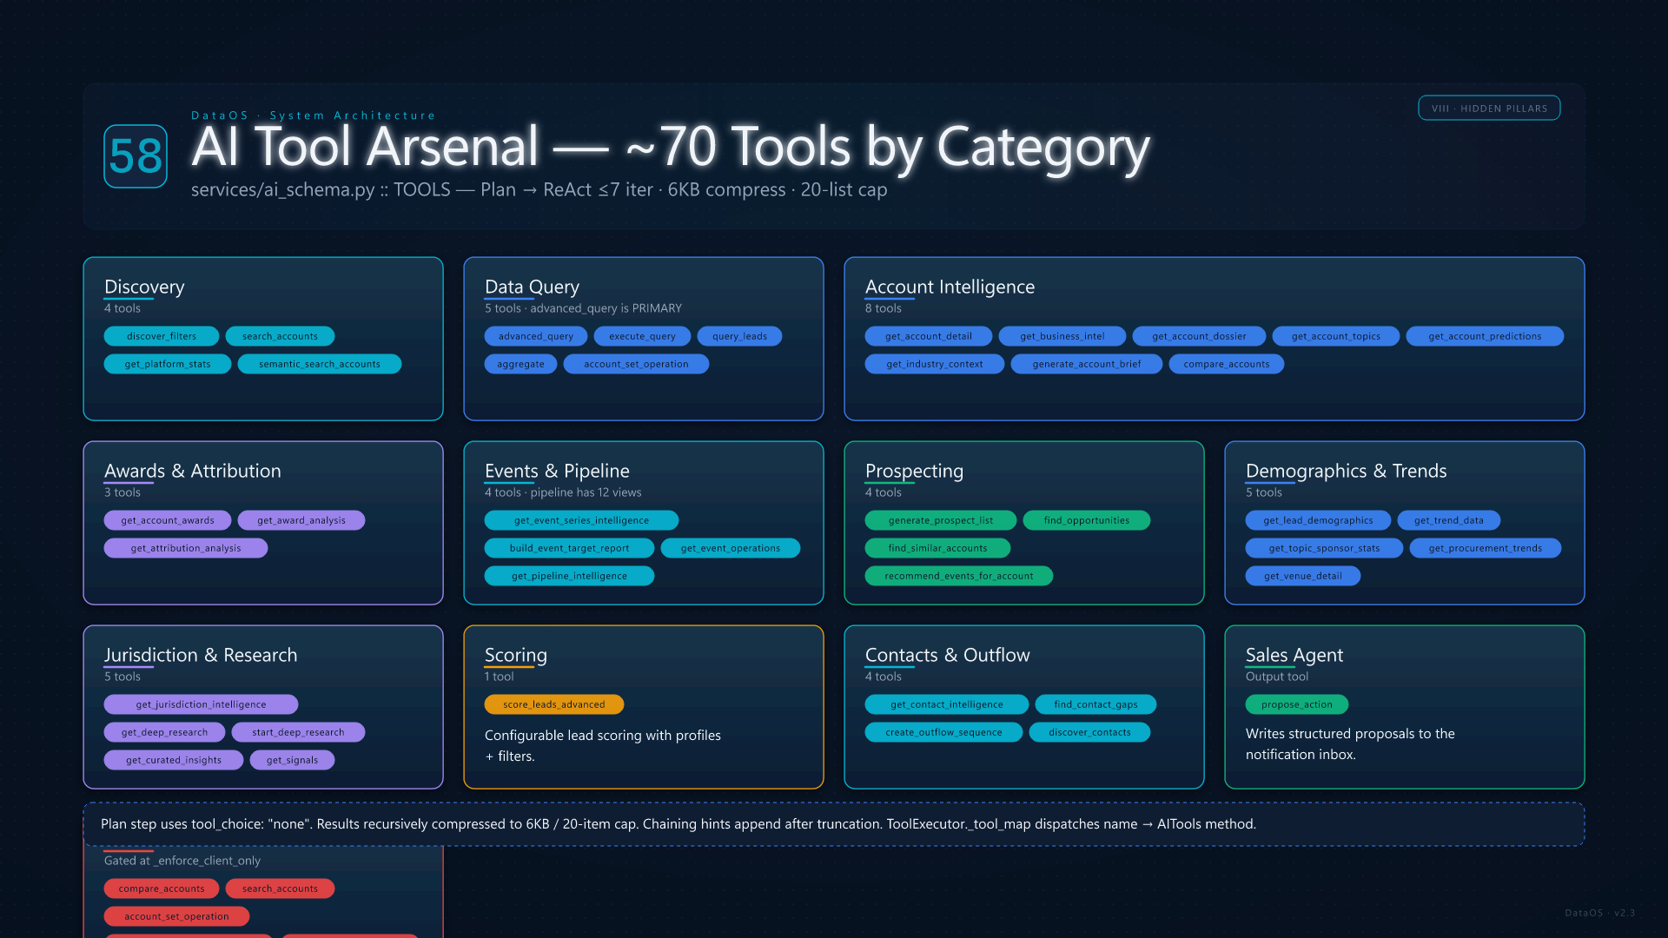Select the get_signals pill
The image size is (1668, 938).
(292, 760)
